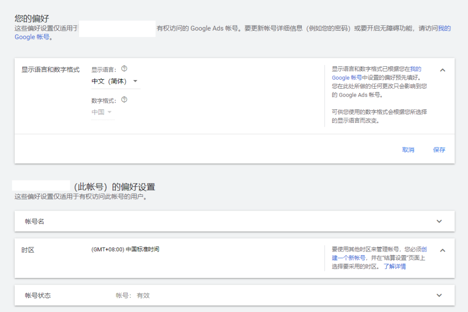The height and width of the screenshot is (312, 468).
Task: Click the 帐号状态 row label
Action: [38, 296]
